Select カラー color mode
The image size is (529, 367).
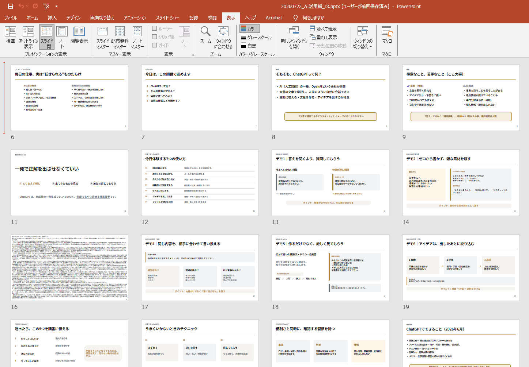[x=249, y=29]
